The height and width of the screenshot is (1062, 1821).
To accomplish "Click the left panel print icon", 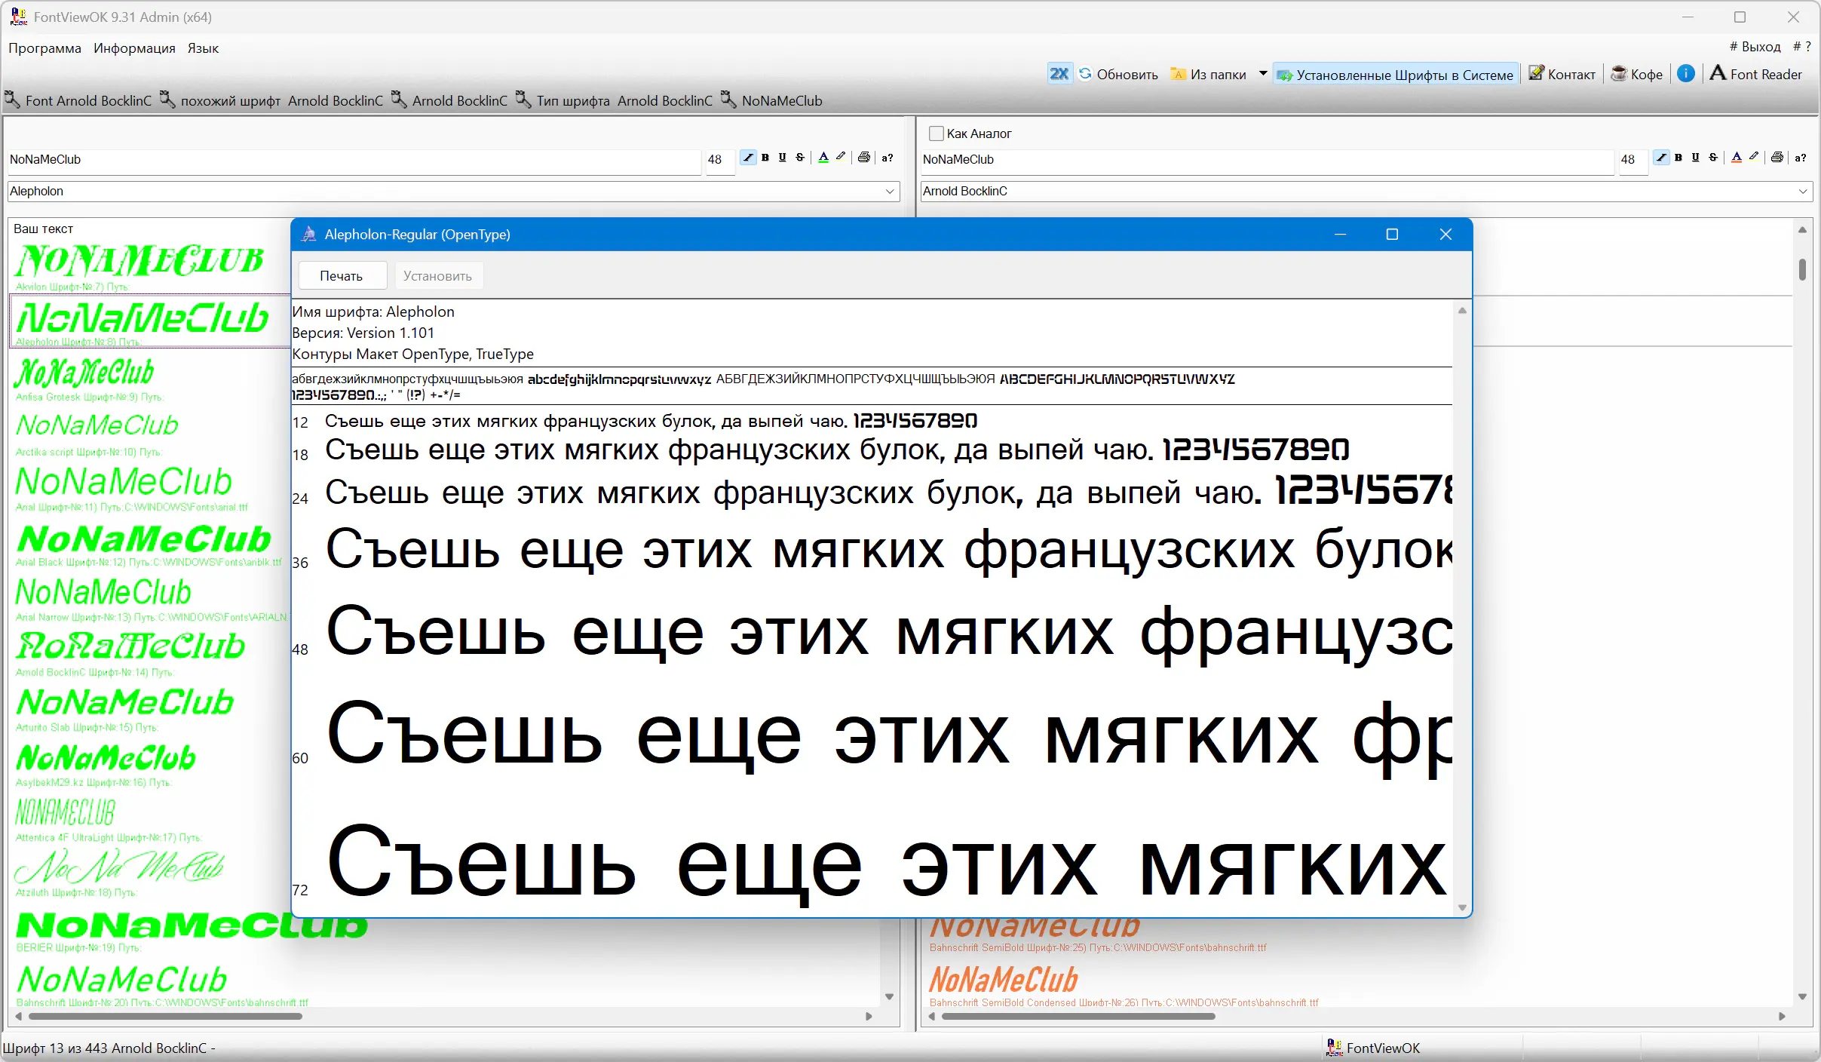I will coord(864,158).
